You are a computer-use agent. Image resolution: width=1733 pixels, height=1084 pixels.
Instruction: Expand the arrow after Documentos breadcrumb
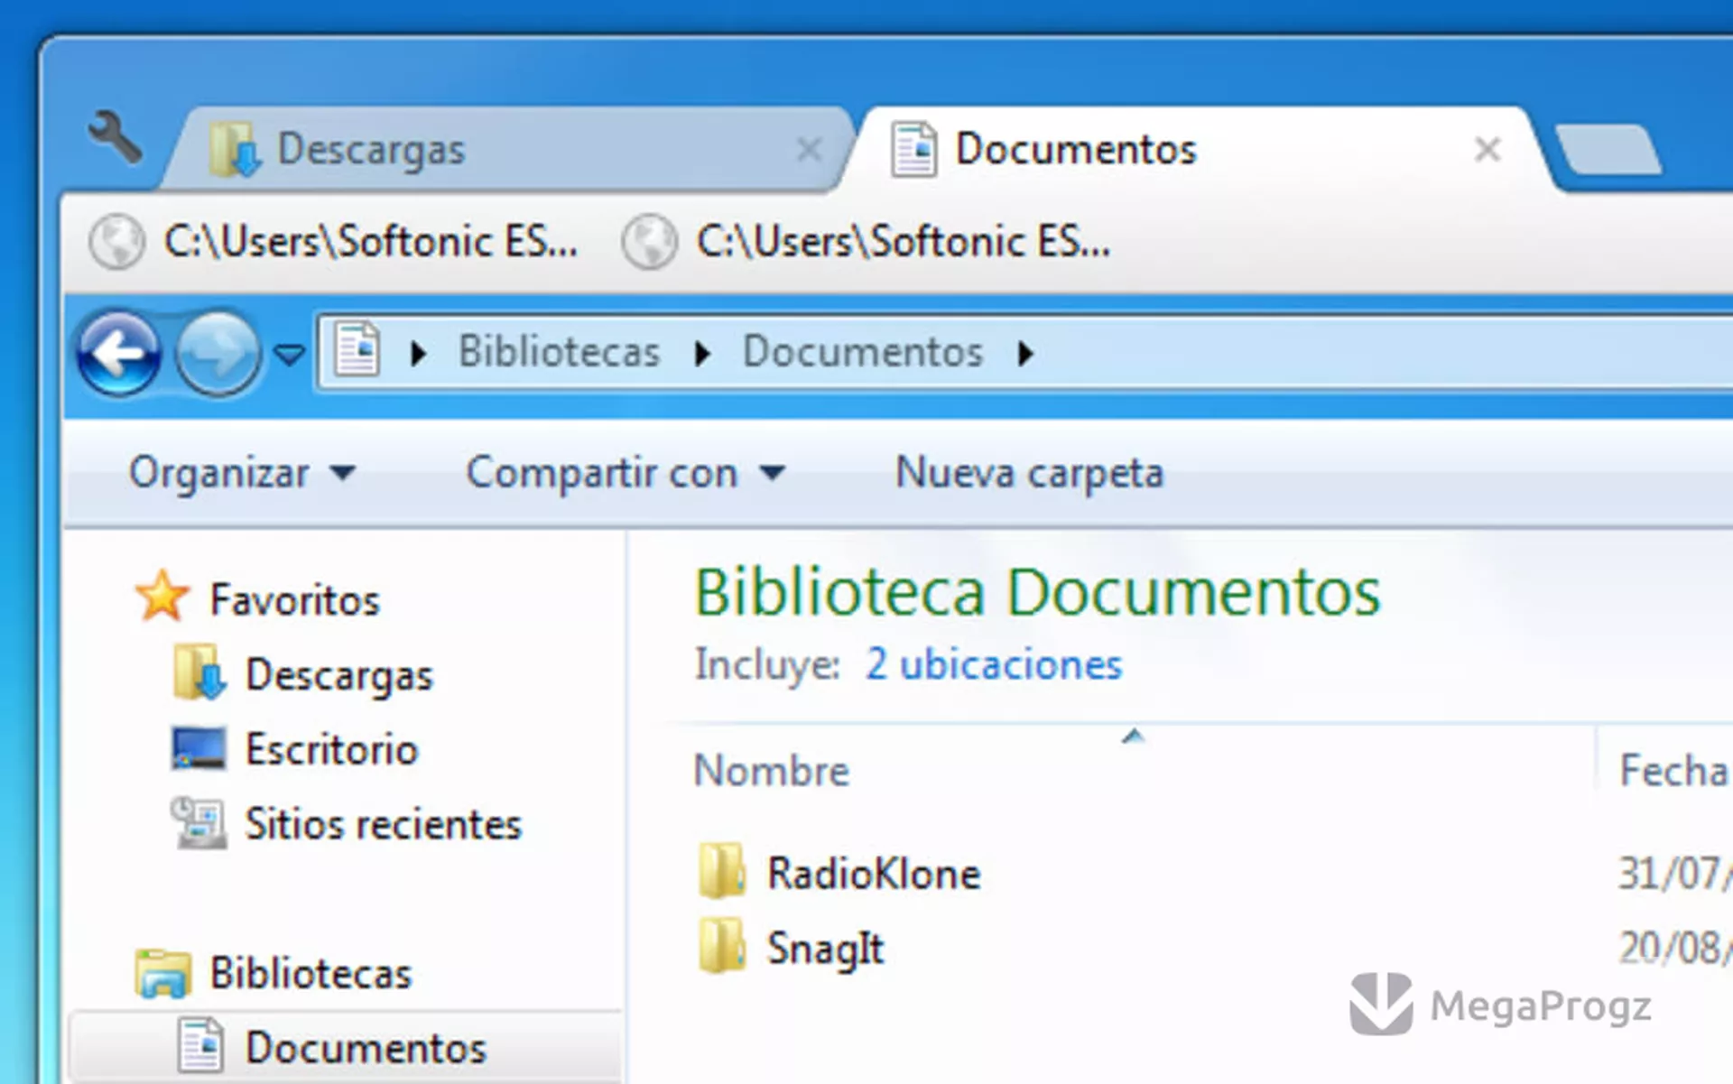pos(1024,353)
